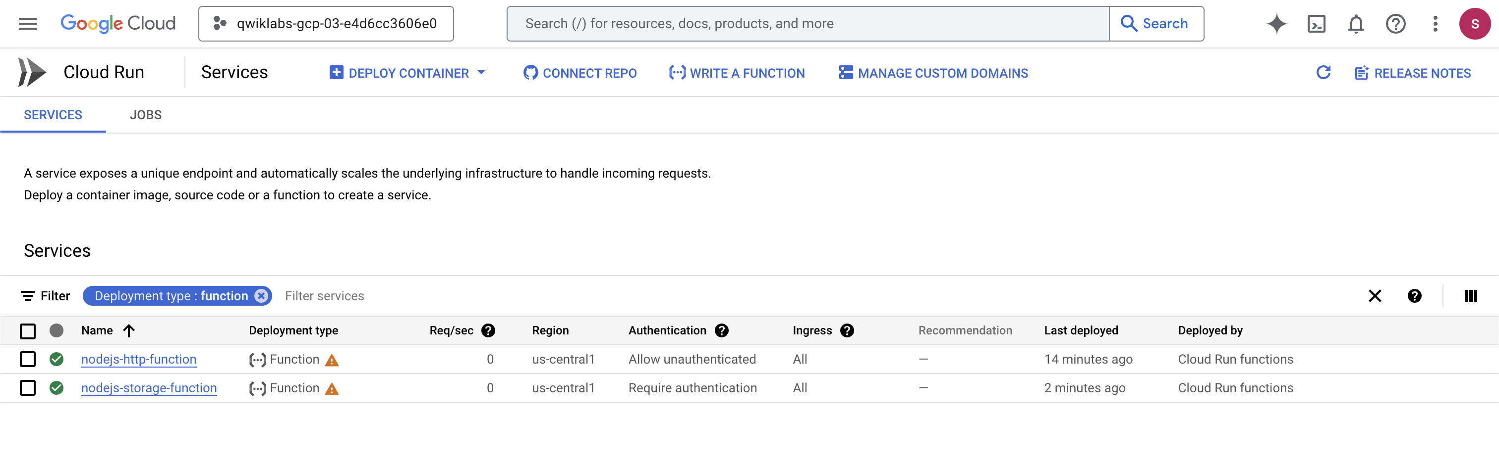This screenshot has height=466, width=1499.
Task: Open column display options
Action: (x=1471, y=296)
